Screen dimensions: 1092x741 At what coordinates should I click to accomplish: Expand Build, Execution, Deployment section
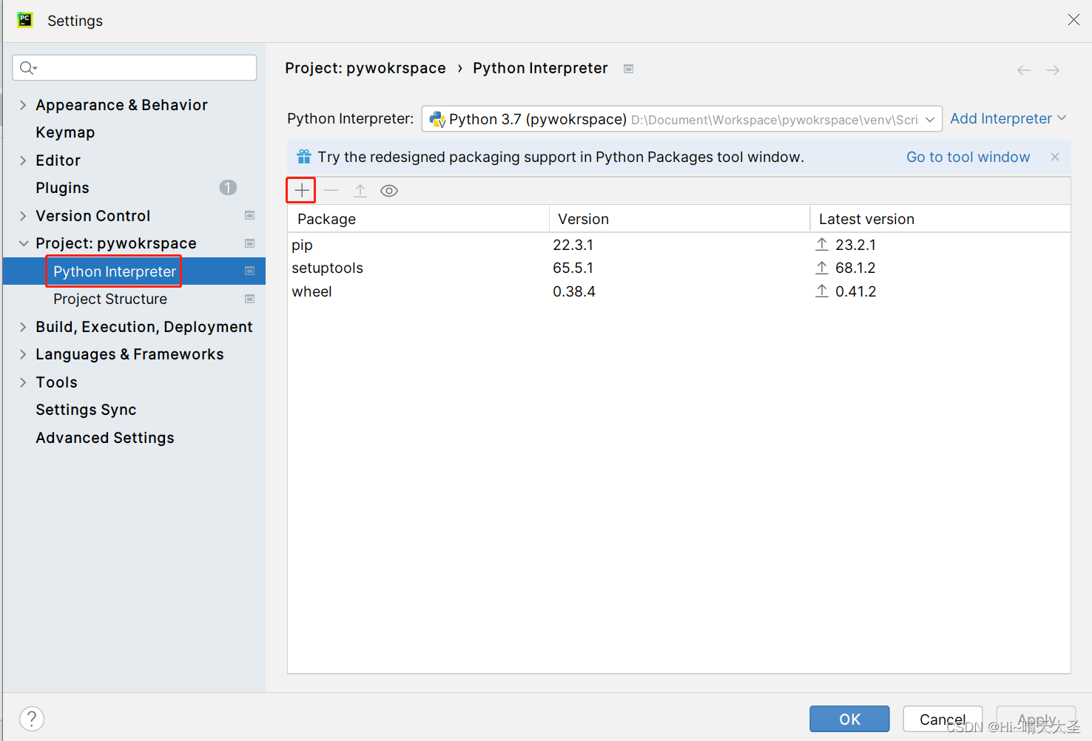pos(23,327)
